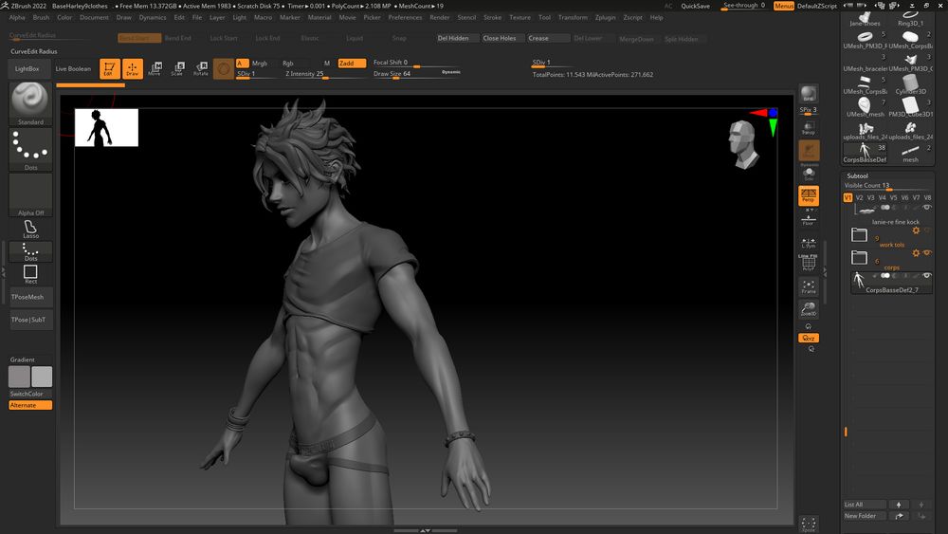Hide the CorpsBasseDef2_7 subtool via eye icon
Image resolution: width=948 pixels, height=534 pixels.
[x=928, y=276]
